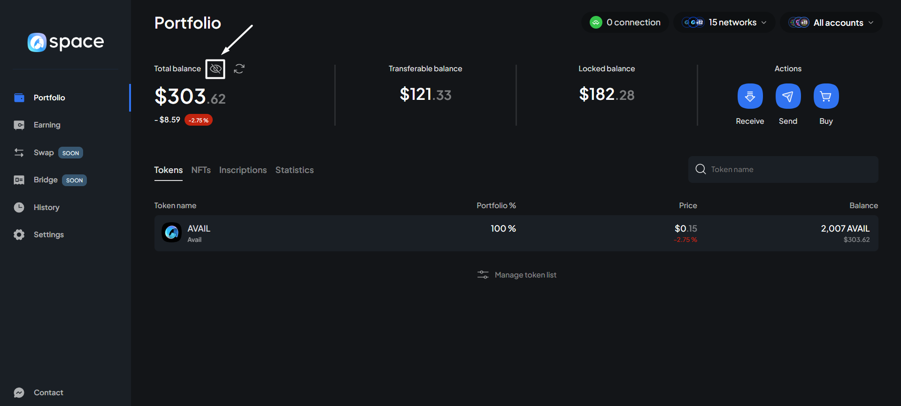Viewport: 901px width, 406px height.
Task: Expand the 15 networks dropdown
Action: pos(724,23)
